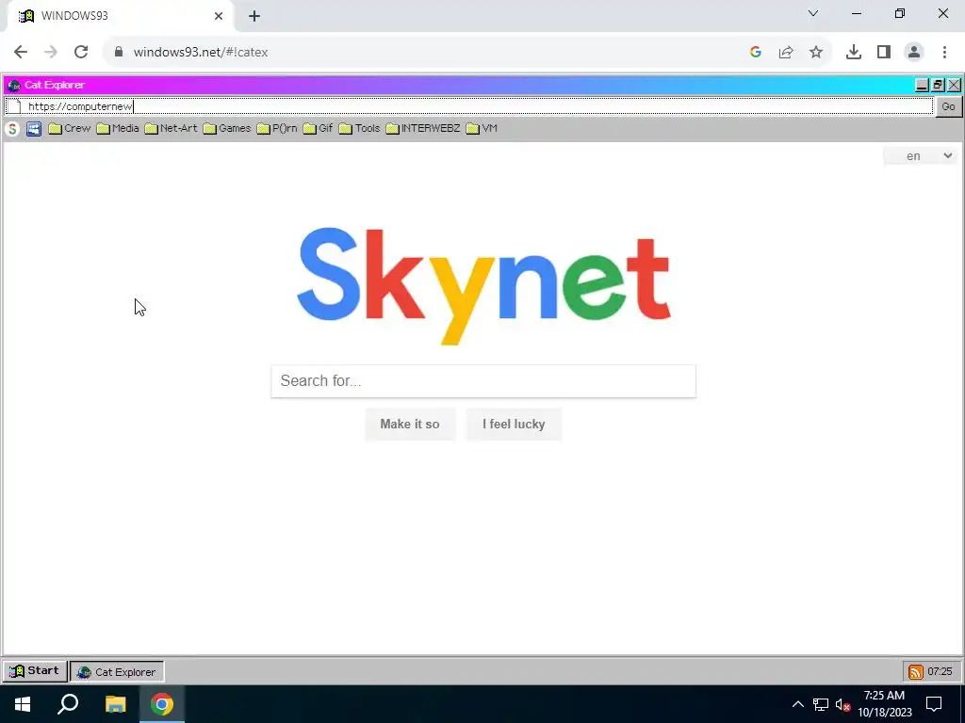The image size is (965, 723).
Task: Reload the page in Chrome
Action: click(81, 53)
